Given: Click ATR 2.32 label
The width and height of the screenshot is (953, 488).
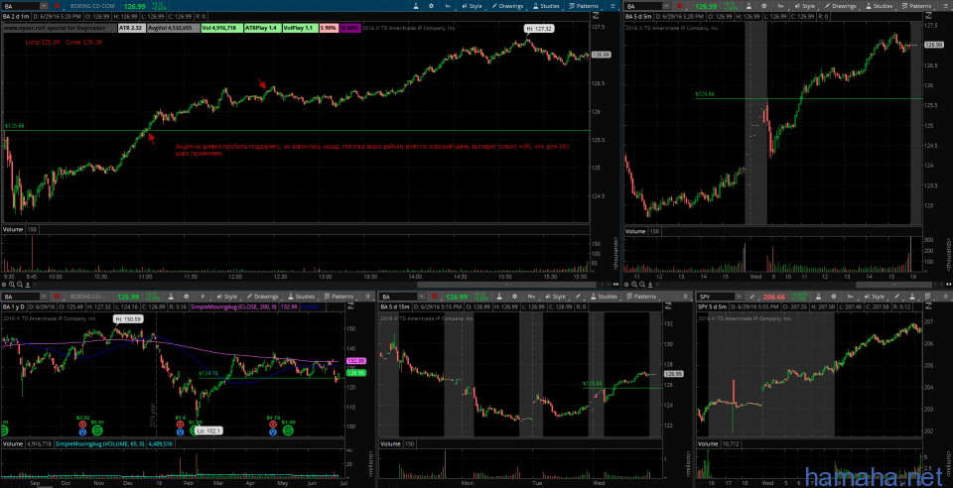Looking at the screenshot, I should pyautogui.click(x=132, y=28).
